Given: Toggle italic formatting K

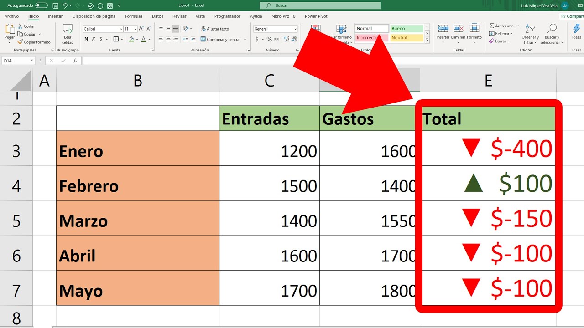Looking at the screenshot, I should pos(94,39).
